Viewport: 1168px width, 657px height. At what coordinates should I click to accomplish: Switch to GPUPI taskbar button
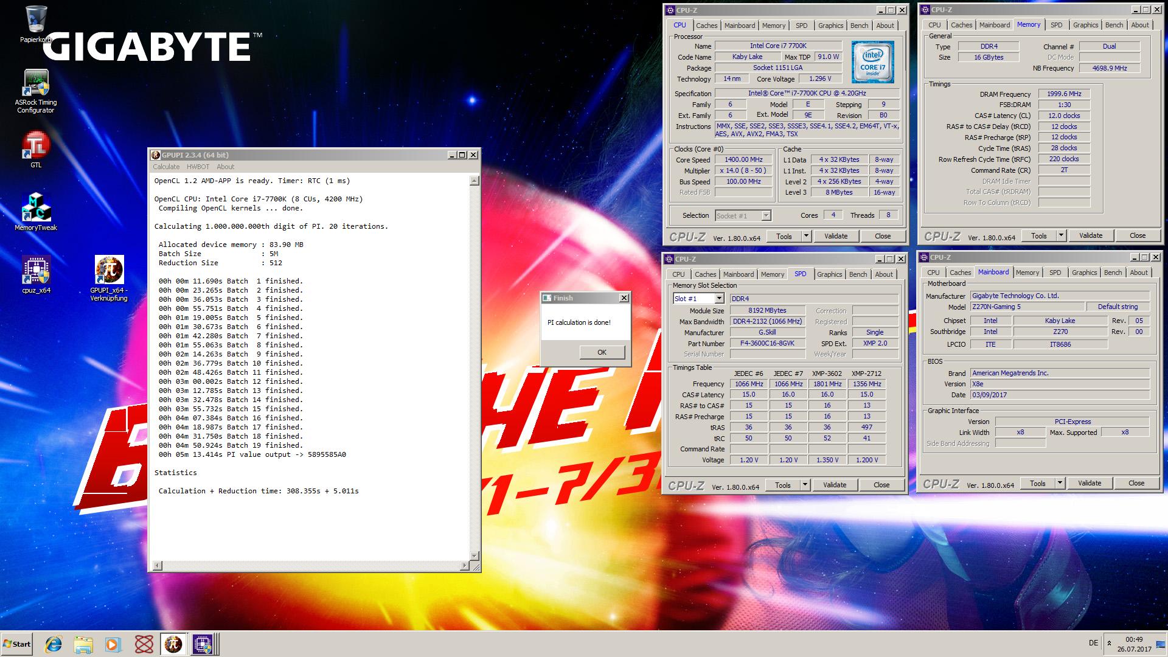pos(173,644)
